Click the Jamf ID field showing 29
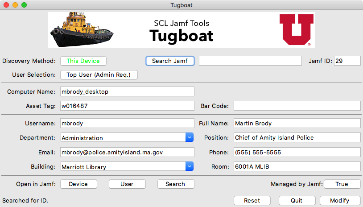Screen dimensions: 363x207 click(x=347, y=61)
